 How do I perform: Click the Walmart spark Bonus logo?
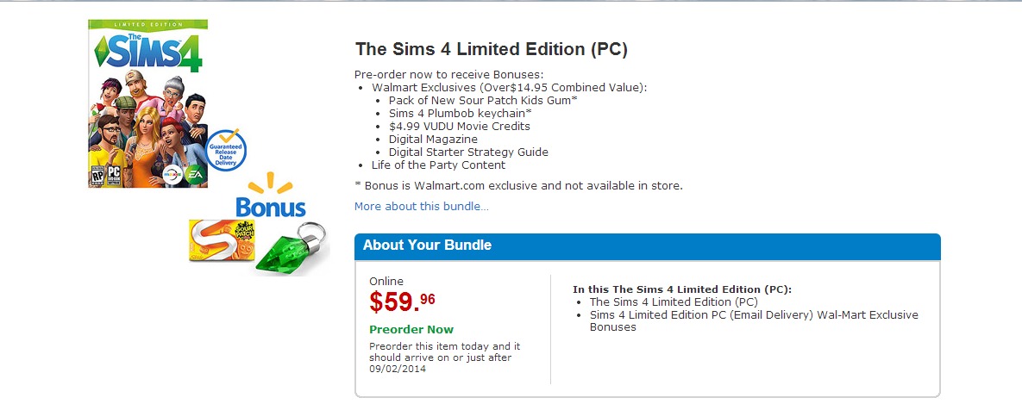tap(270, 196)
